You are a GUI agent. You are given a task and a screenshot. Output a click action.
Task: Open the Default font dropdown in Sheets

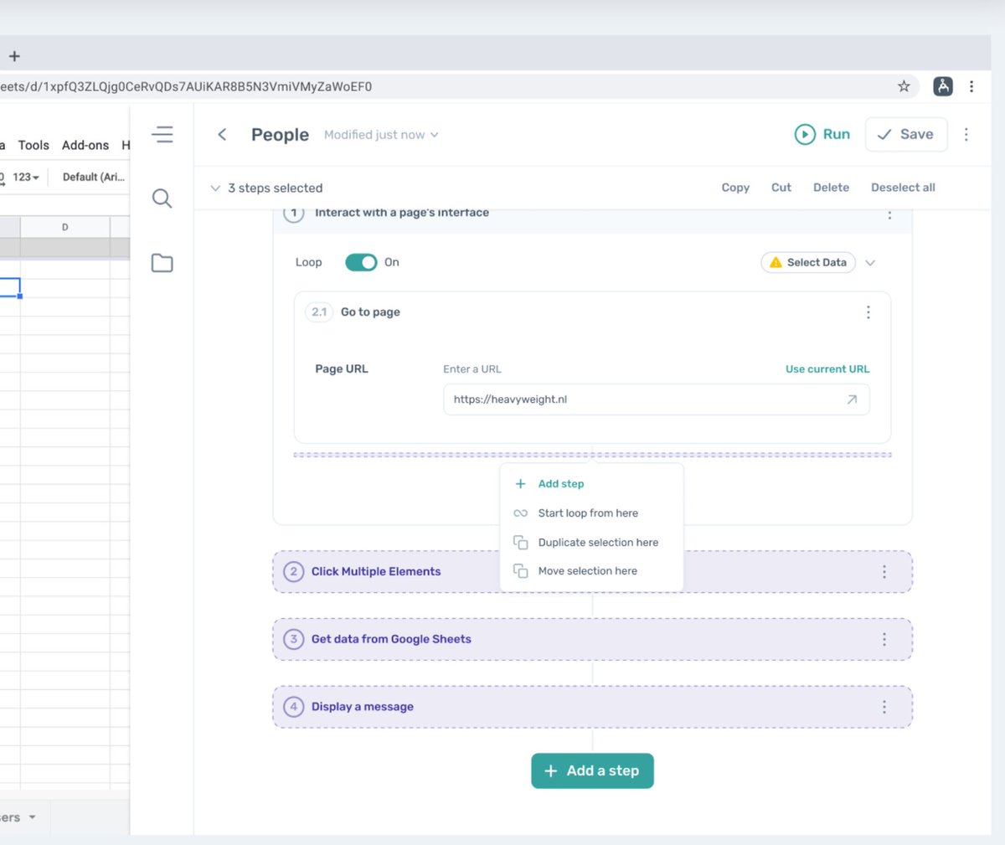[94, 177]
